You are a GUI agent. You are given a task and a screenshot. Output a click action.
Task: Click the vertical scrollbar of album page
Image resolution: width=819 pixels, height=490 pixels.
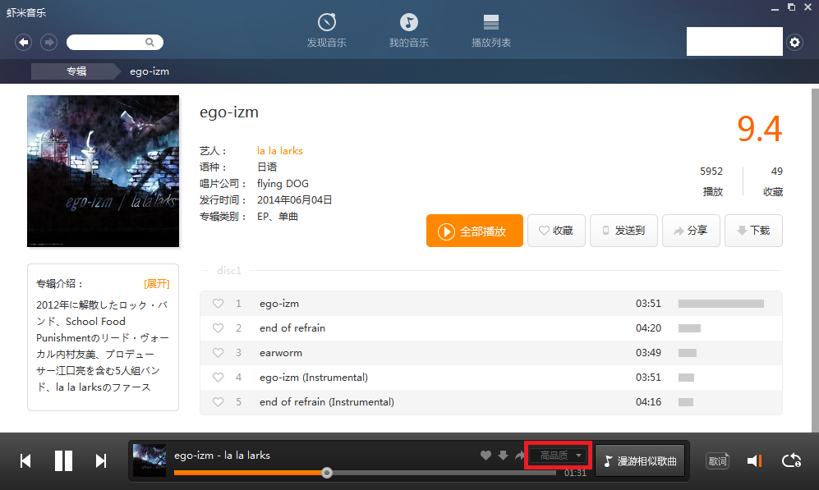coord(815,260)
